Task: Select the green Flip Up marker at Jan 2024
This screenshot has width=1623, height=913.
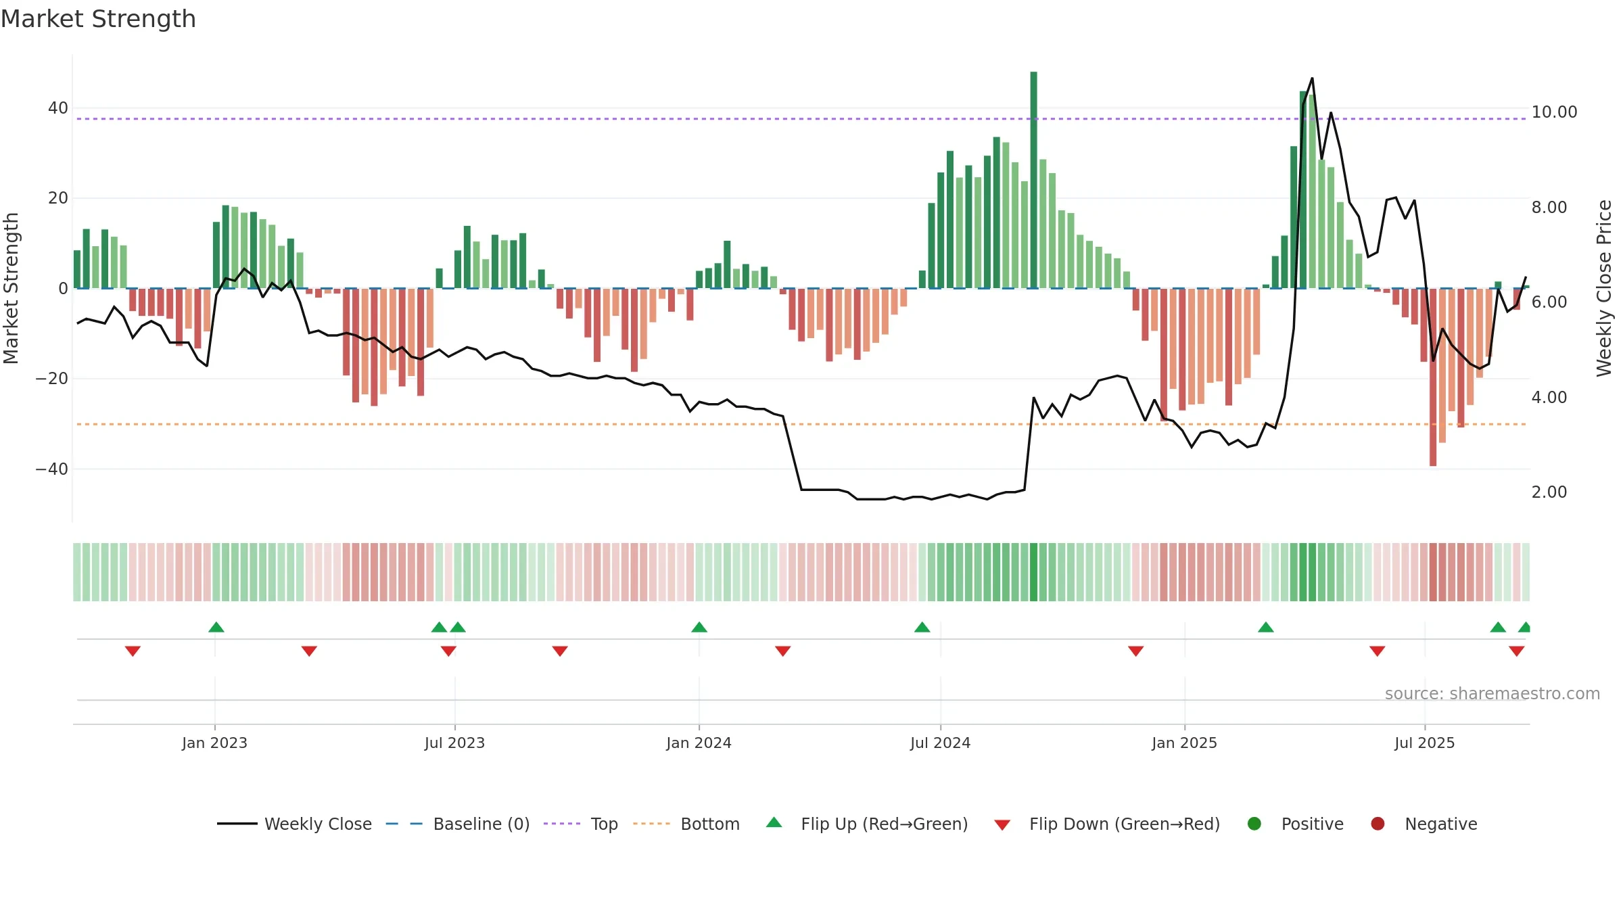Action: coord(699,627)
